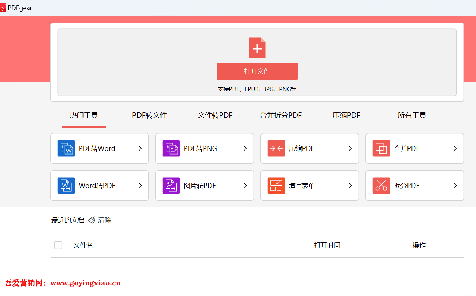
Task: Open the PDF转Word tool label
Action: [x=97, y=149]
